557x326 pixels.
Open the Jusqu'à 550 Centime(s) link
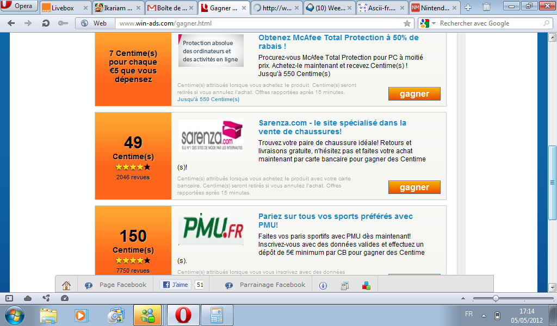tap(208, 99)
